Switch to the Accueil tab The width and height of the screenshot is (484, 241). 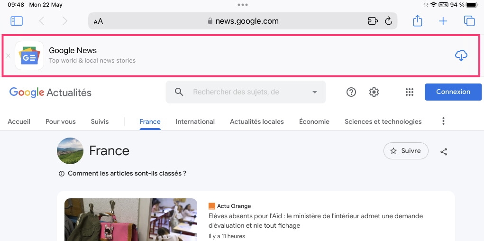[x=19, y=121]
